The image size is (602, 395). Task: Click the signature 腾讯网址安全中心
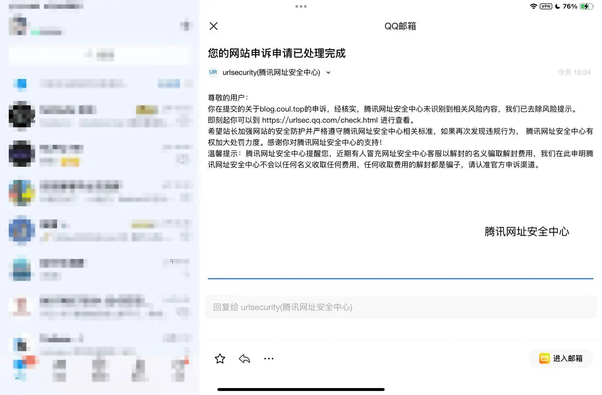click(x=527, y=232)
